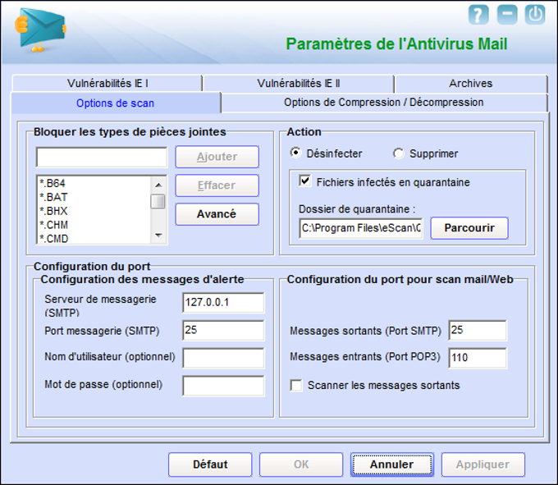558x485 pixels.
Task: Click the minimize dash icon in header
Action: (x=507, y=15)
